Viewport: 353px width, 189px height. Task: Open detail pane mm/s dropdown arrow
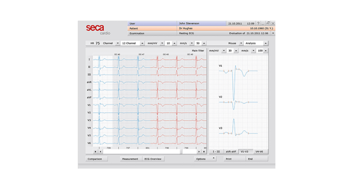[x=253, y=51]
